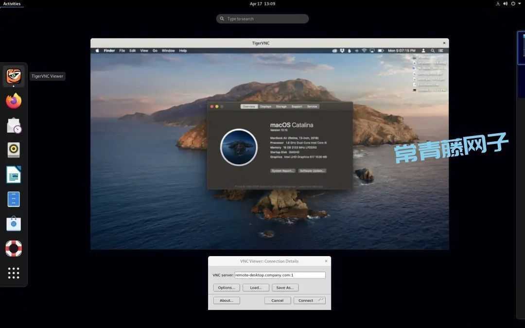Screen dimensions: 525x328
Task: Open the File menu in remote desktop
Action: coord(122,51)
